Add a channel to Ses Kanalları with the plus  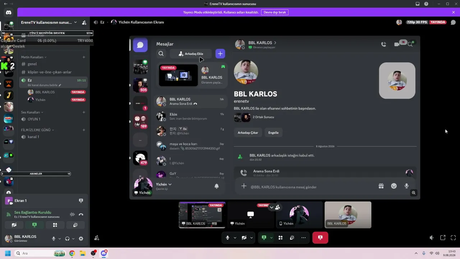click(84, 112)
